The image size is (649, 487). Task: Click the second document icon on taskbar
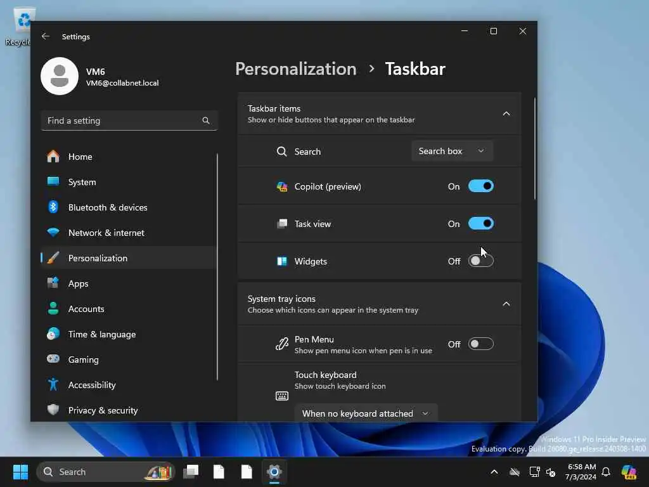coord(247,472)
